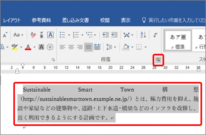This screenshot has height=135, width=206.
Task: Switch to the 参考資料 tab
Action: [41, 20]
